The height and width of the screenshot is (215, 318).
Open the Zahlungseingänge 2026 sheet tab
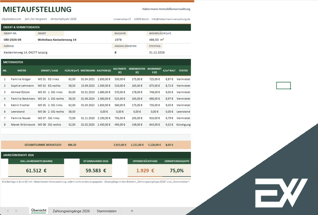tap(71, 211)
